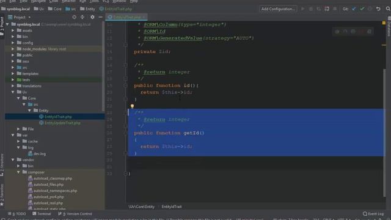Expand the bin folder under symblog.local
This screenshot has height=220, width=391.
tap(13, 37)
